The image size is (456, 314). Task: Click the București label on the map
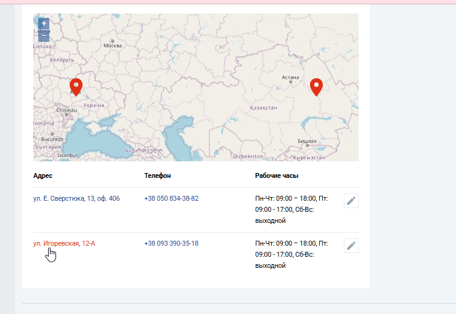click(x=52, y=139)
